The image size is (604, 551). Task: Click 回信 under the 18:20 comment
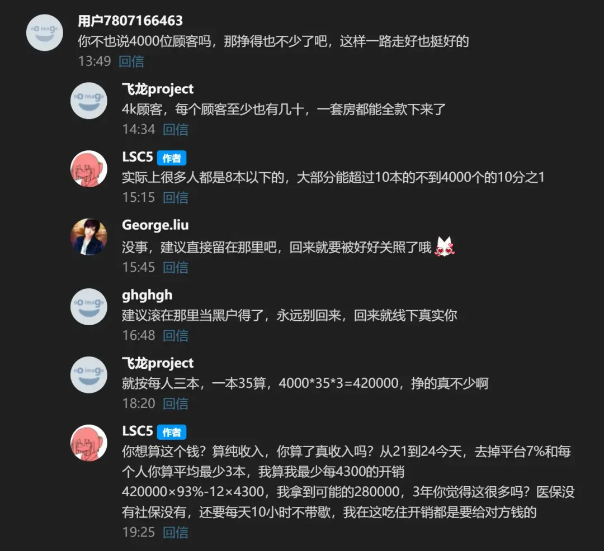point(176,403)
